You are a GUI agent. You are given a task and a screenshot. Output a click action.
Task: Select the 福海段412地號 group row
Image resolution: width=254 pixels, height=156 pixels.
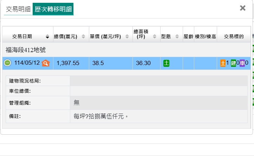[26, 50]
